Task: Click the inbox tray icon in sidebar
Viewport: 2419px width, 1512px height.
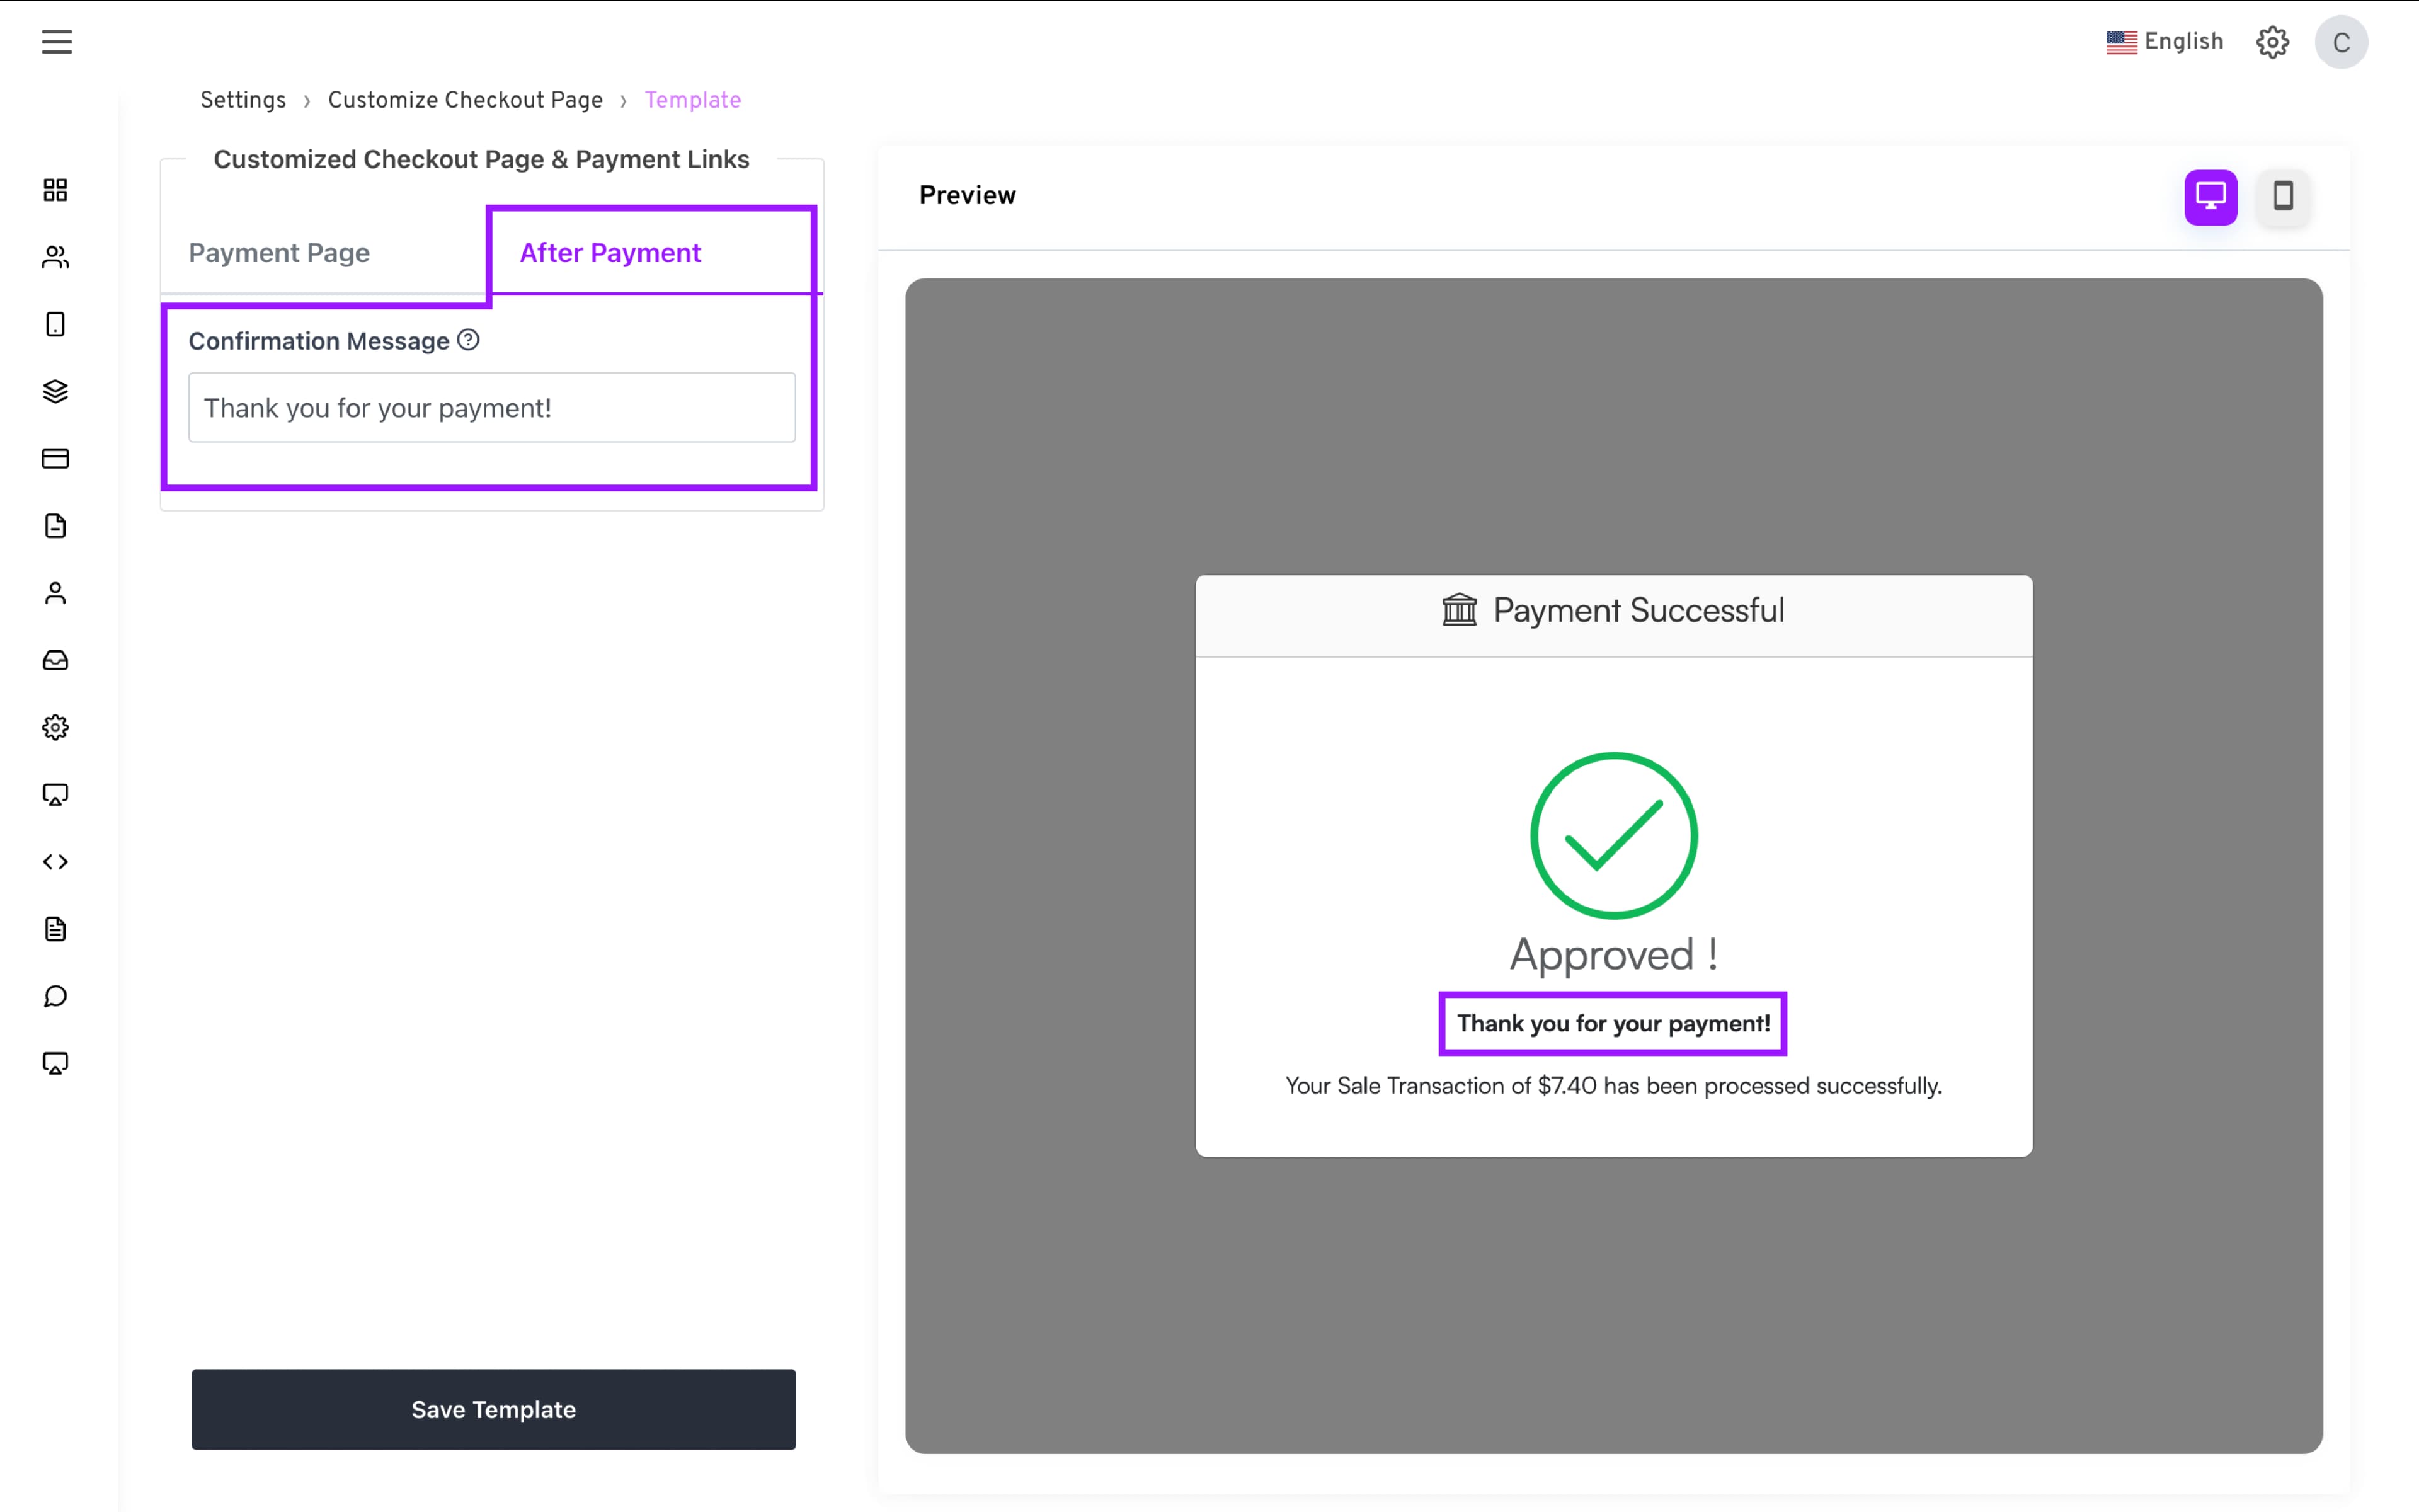Action: (x=56, y=660)
